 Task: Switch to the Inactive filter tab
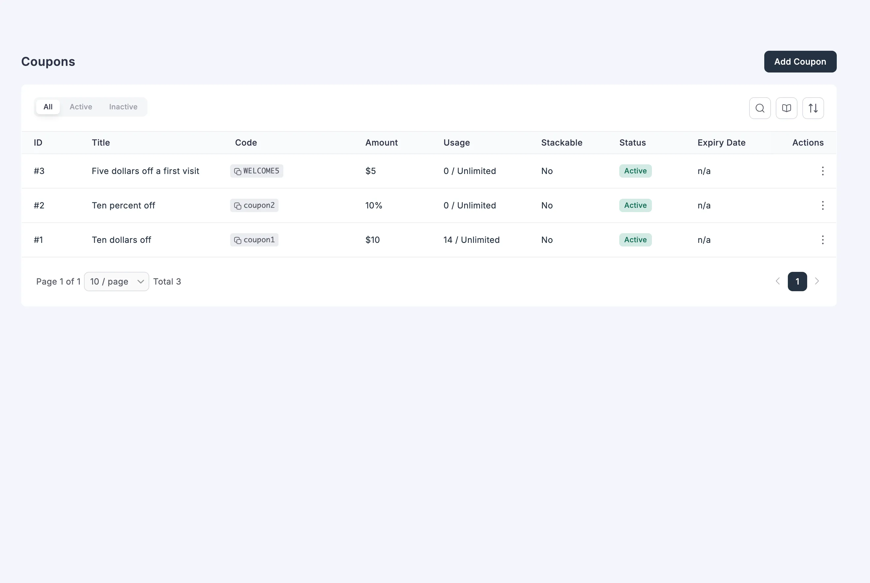click(x=123, y=107)
